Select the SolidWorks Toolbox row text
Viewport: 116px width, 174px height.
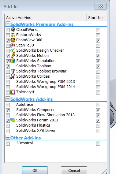[34, 66]
